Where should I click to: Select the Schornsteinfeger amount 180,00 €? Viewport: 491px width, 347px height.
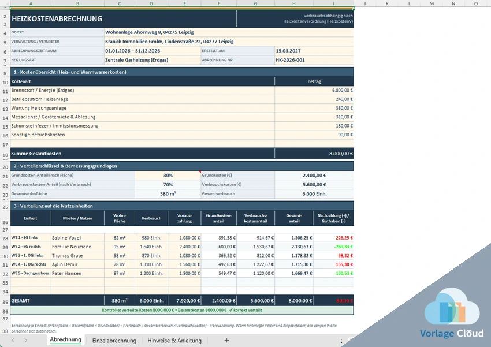(x=314, y=126)
